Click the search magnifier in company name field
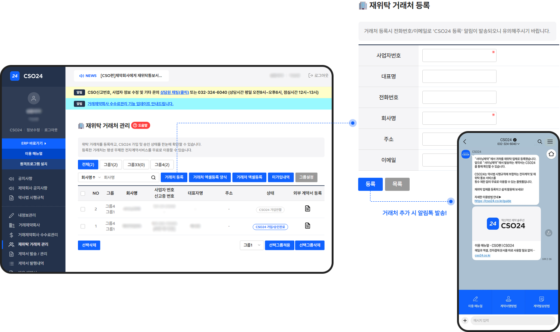The height and width of the screenshot is (332, 560). point(153,177)
